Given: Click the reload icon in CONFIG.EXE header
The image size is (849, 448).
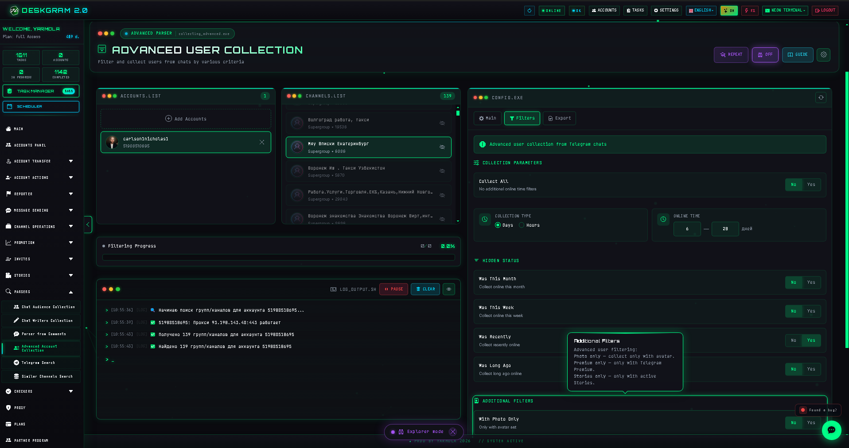Looking at the screenshot, I should 821,97.
